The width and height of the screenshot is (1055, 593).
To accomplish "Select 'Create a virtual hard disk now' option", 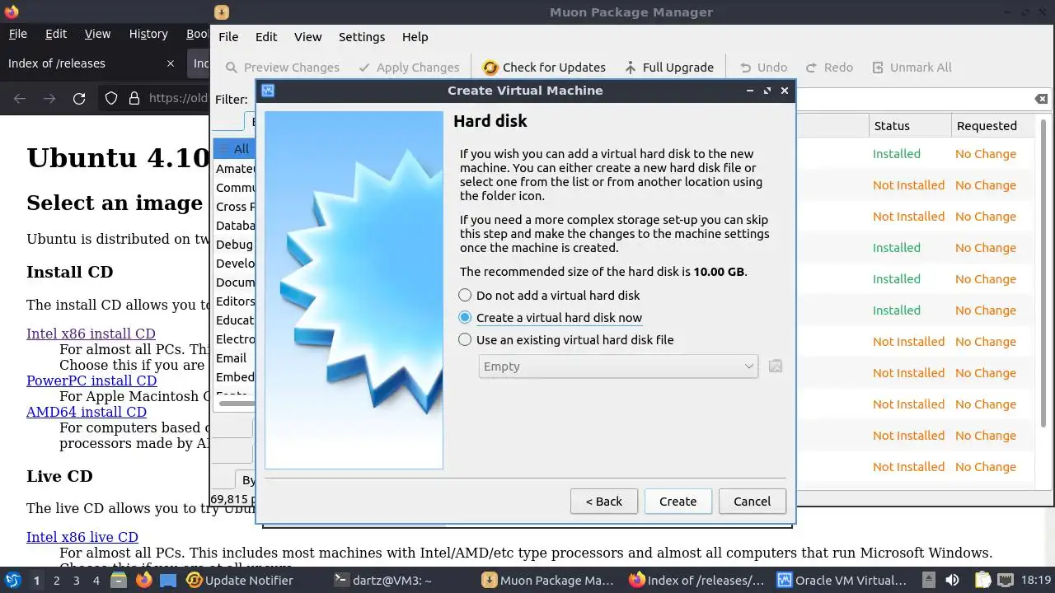I will pyautogui.click(x=550, y=317).
